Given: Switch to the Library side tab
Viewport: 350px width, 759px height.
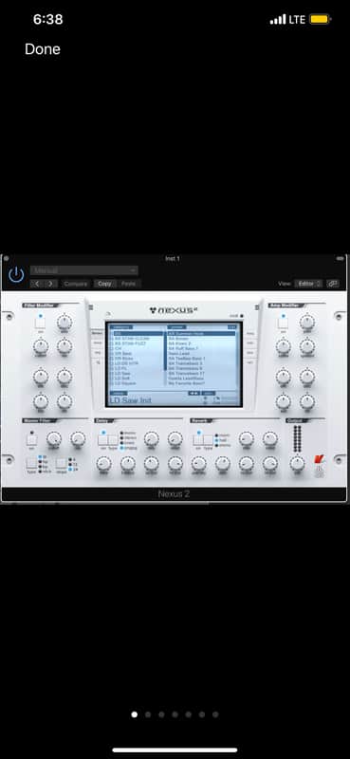Looking at the screenshot, I should 97,333.
